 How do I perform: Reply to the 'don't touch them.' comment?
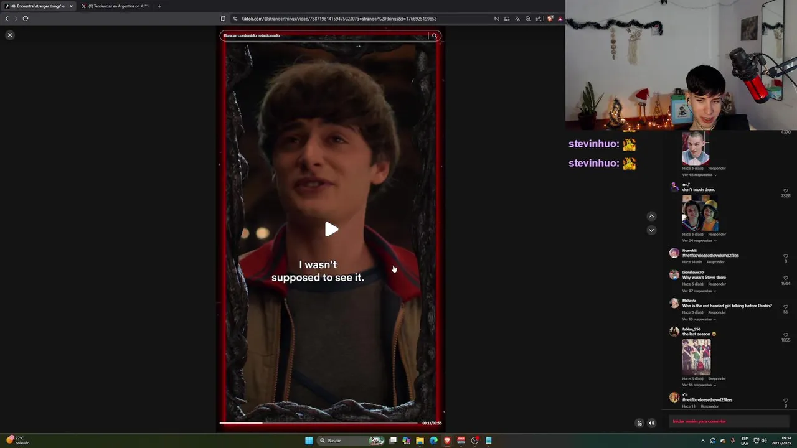click(x=717, y=235)
